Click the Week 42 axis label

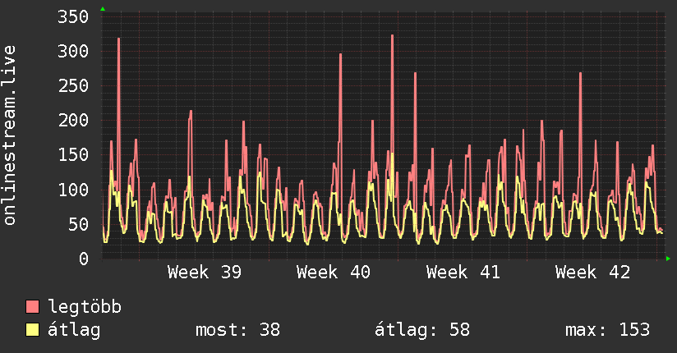pos(593,273)
